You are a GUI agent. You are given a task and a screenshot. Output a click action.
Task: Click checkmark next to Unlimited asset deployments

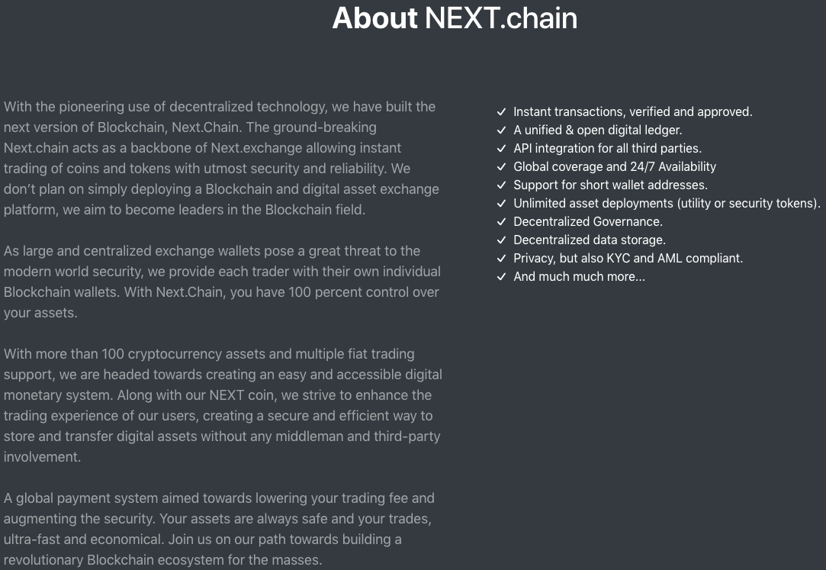coord(502,203)
